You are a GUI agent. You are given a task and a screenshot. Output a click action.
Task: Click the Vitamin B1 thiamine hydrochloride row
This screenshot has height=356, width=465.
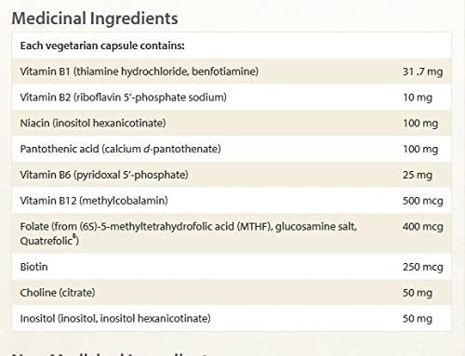232,72
